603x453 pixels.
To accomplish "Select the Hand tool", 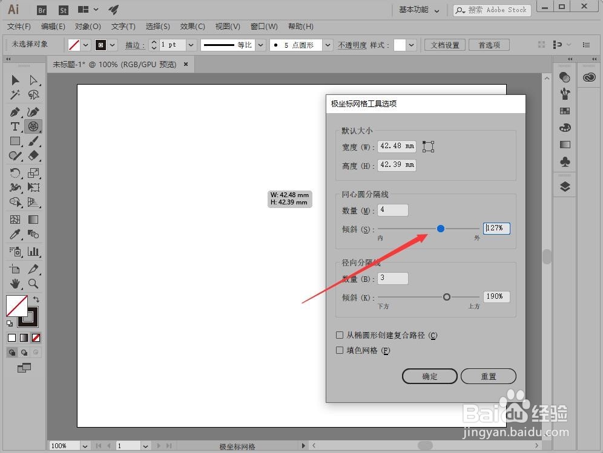I will point(15,283).
